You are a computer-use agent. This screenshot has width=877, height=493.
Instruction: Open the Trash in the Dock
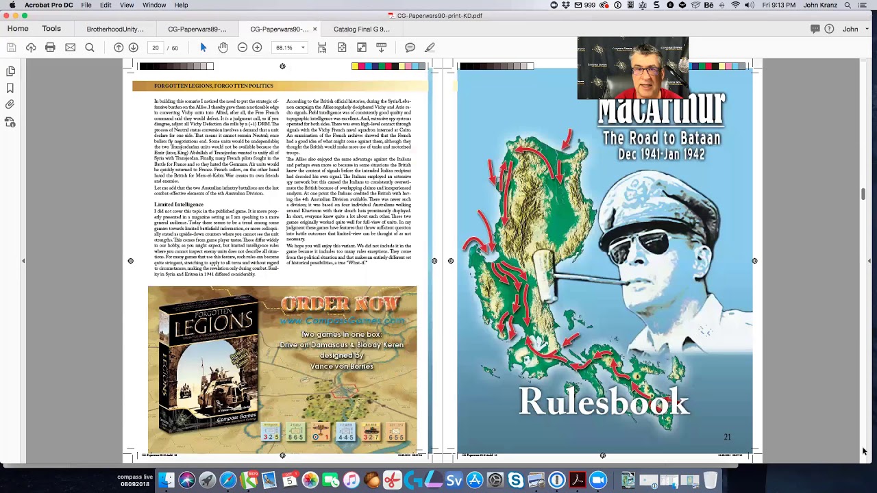coord(711,481)
